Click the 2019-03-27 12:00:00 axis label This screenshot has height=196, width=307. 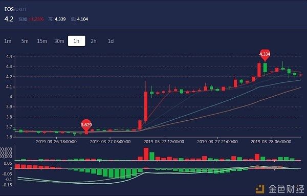pyautogui.click(x=164, y=142)
